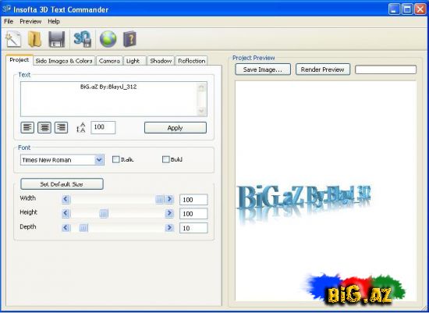
Task: Increase Depth with the right arrow
Action: point(169,228)
